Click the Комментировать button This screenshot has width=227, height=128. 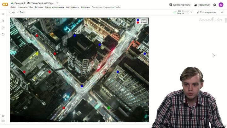coord(180,5)
